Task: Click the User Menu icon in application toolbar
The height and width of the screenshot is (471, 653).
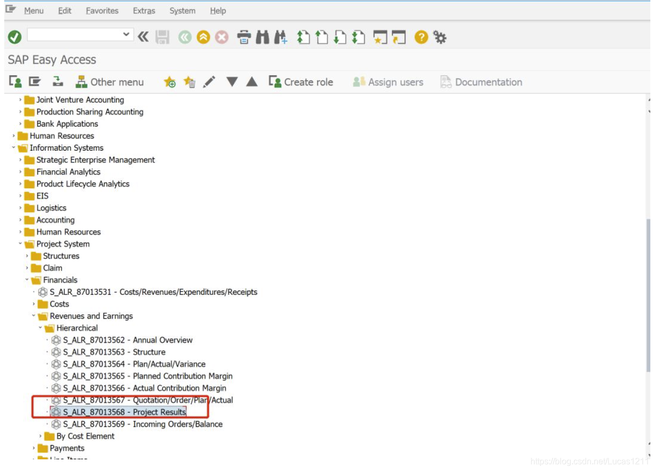Action: point(15,82)
